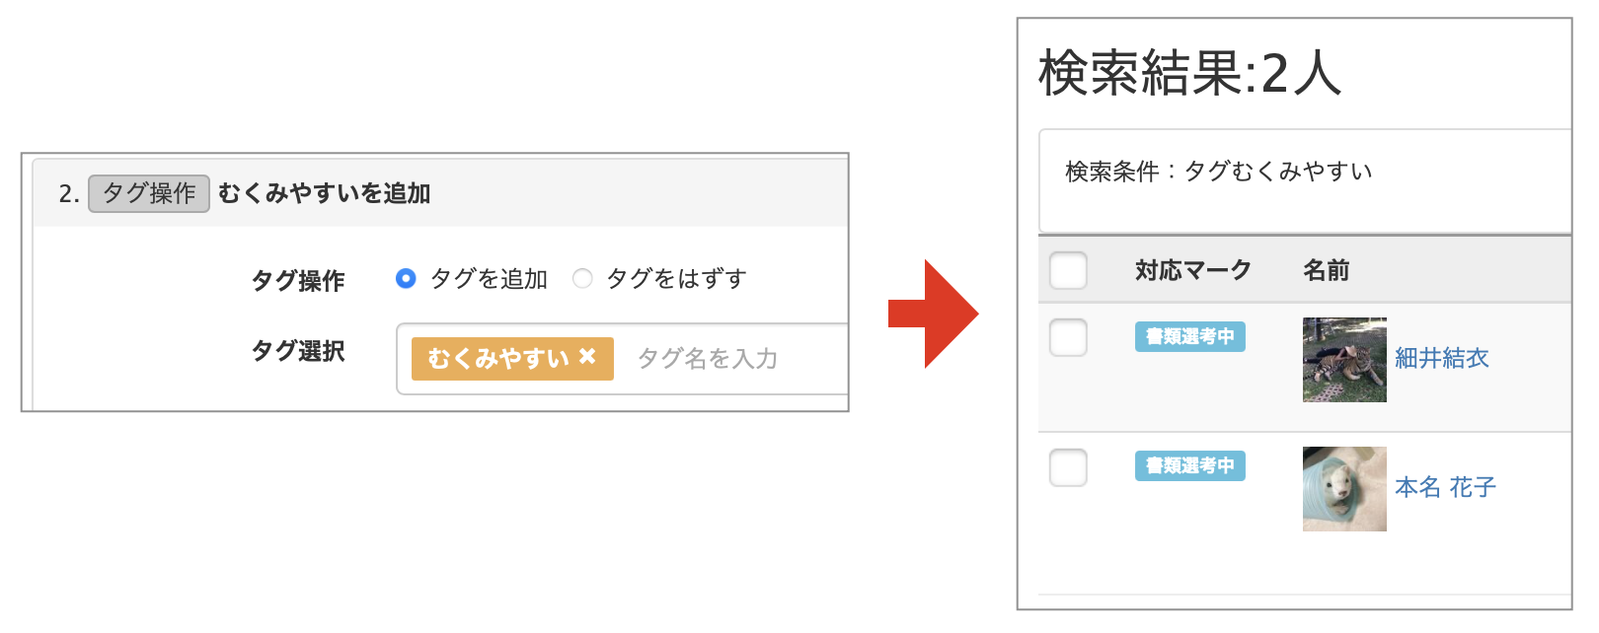Click the ferret profile photo thumbnail
The image size is (1599, 633).
[1344, 487]
